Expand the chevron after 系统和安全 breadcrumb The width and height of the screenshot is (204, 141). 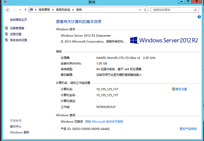click(x=73, y=10)
